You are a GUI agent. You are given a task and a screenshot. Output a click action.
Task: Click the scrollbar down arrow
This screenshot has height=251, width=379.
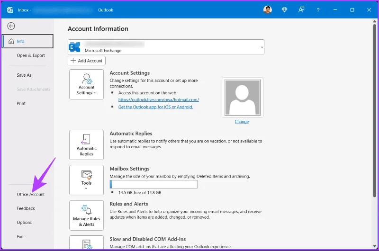click(x=374, y=246)
